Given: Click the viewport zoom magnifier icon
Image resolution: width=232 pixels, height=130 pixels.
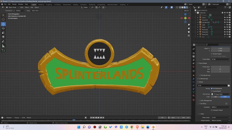Looking at the screenshot, I should (x=189, y=25).
